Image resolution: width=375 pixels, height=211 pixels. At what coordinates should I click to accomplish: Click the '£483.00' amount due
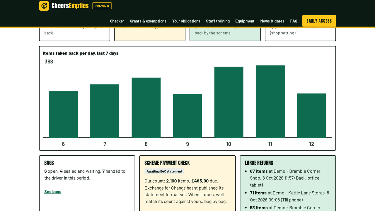(x=200, y=181)
